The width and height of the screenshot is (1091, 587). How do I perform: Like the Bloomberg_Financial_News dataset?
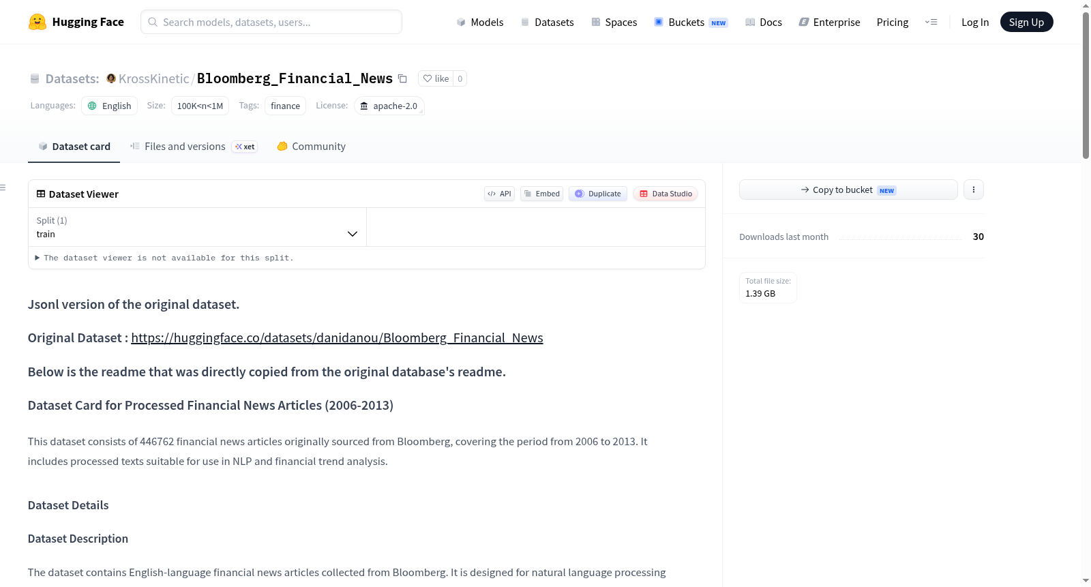click(x=436, y=78)
